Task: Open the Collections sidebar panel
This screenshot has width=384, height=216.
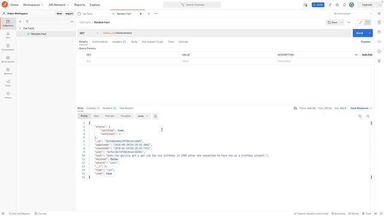Action: 8,23
